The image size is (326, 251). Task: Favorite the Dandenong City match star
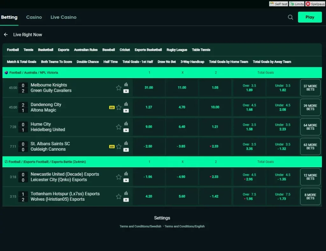click(119, 107)
